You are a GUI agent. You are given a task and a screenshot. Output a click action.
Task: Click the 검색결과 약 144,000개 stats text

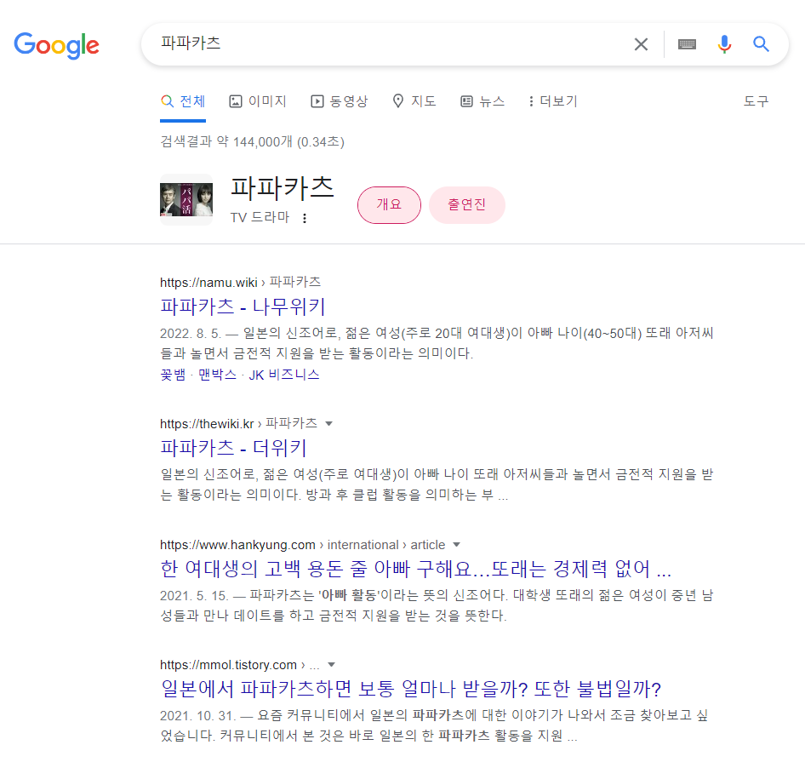(x=252, y=142)
